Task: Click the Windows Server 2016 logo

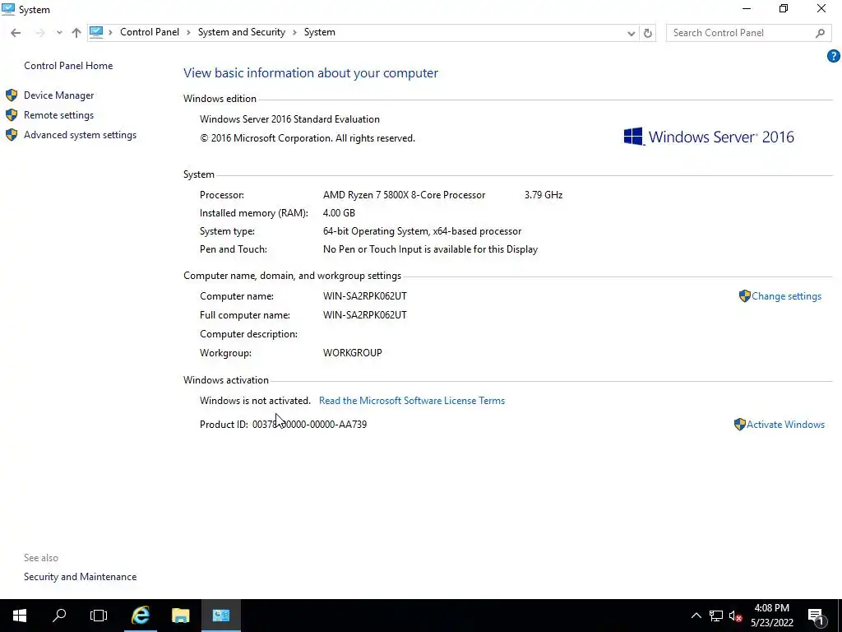Action: point(709,137)
